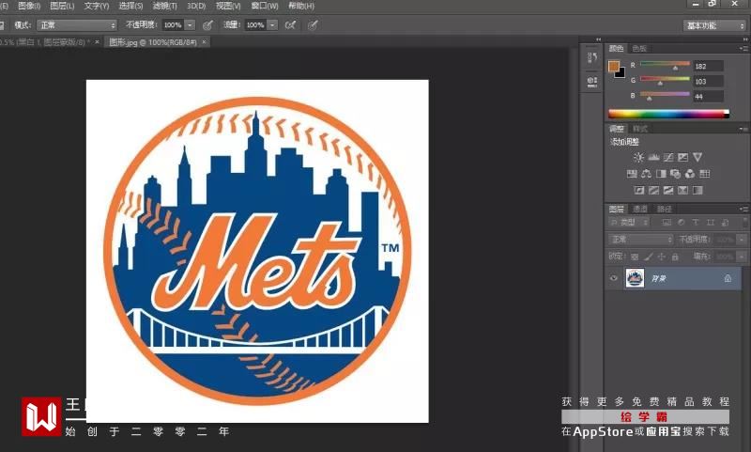Viewport: 751px width, 452px height.
Task: Open the 图像(I) menu
Action: 29,6
